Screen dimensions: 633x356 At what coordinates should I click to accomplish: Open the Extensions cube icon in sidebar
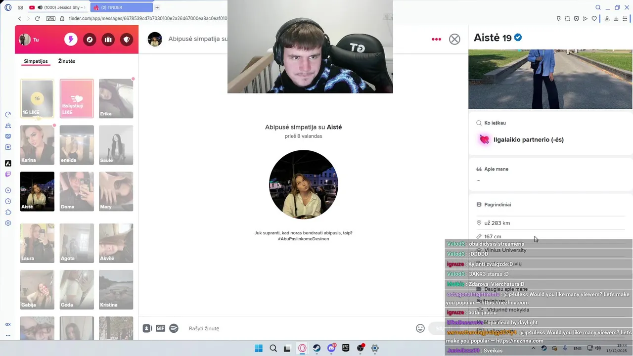tap(8, 212)
